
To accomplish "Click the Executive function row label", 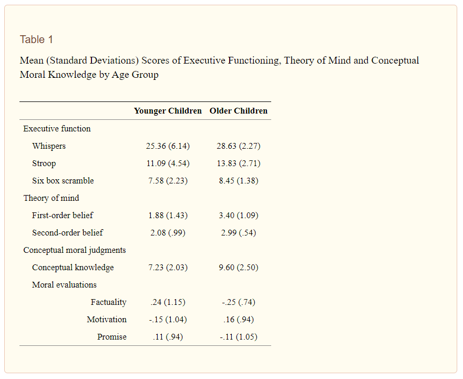I will click(x=57, y=129).
